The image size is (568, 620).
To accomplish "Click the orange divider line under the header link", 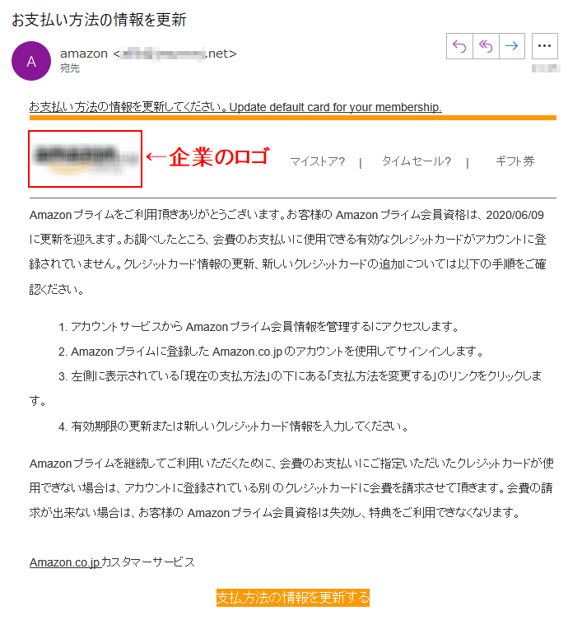I will pyautogui.click(x=292, y=118).
